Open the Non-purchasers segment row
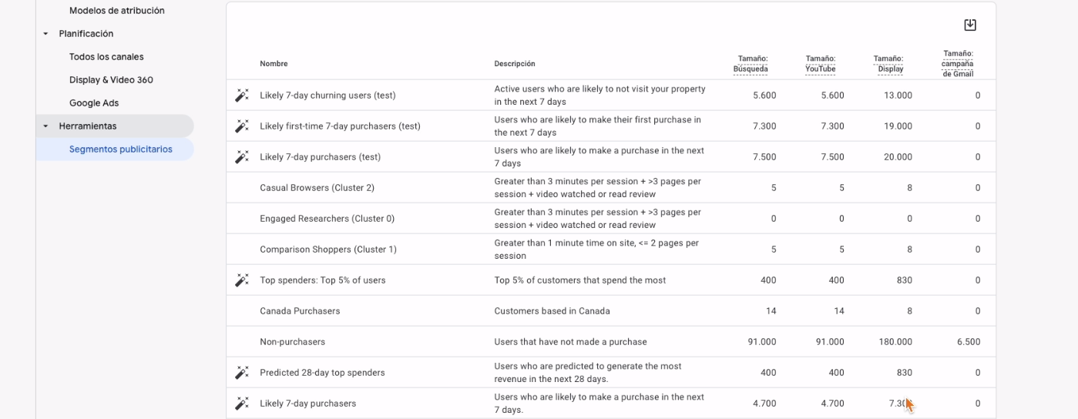The image size is (1078, 419). click(293, 342)
